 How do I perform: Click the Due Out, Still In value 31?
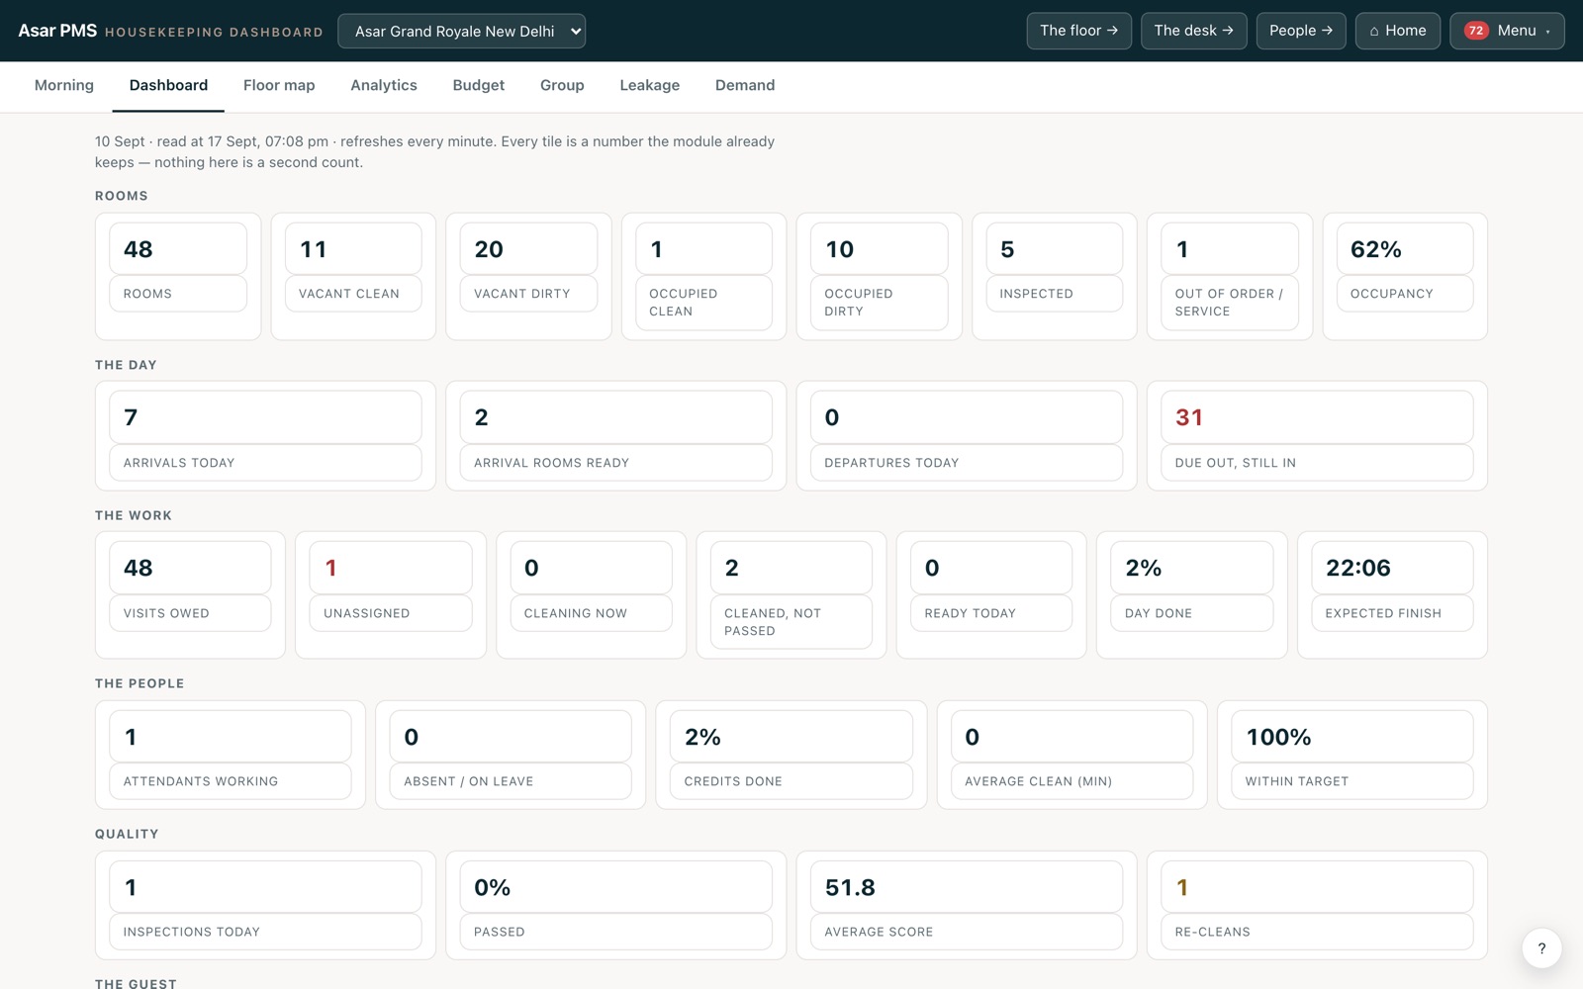tap(1189, 417)
